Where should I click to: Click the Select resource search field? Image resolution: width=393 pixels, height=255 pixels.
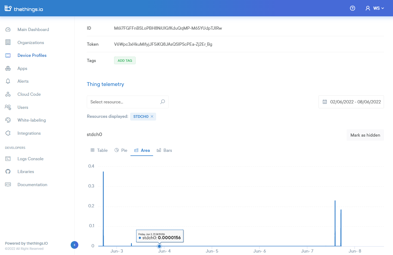click(128, 102)
